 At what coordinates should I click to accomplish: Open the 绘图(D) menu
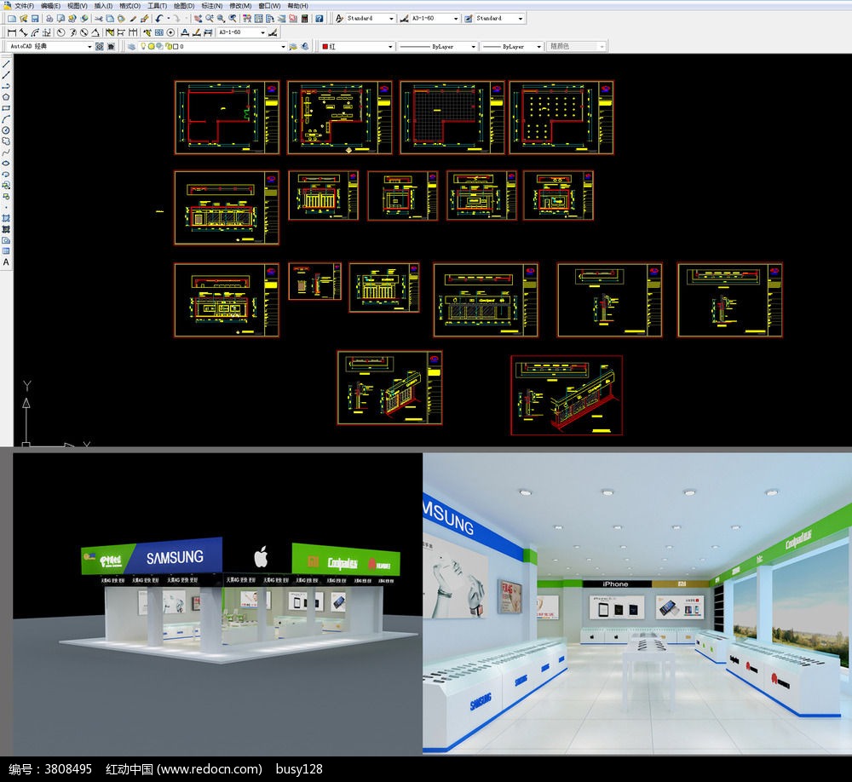click(x=184, y=5)
